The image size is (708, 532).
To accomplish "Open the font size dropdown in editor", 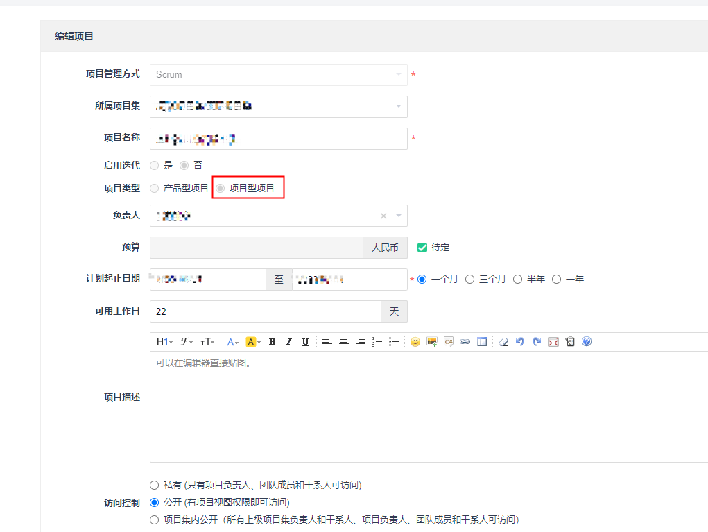I will point(207,342).
